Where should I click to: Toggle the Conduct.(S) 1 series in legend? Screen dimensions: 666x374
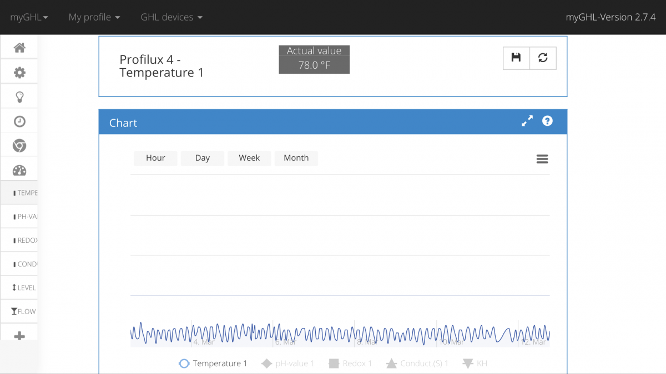pos(417,363)
